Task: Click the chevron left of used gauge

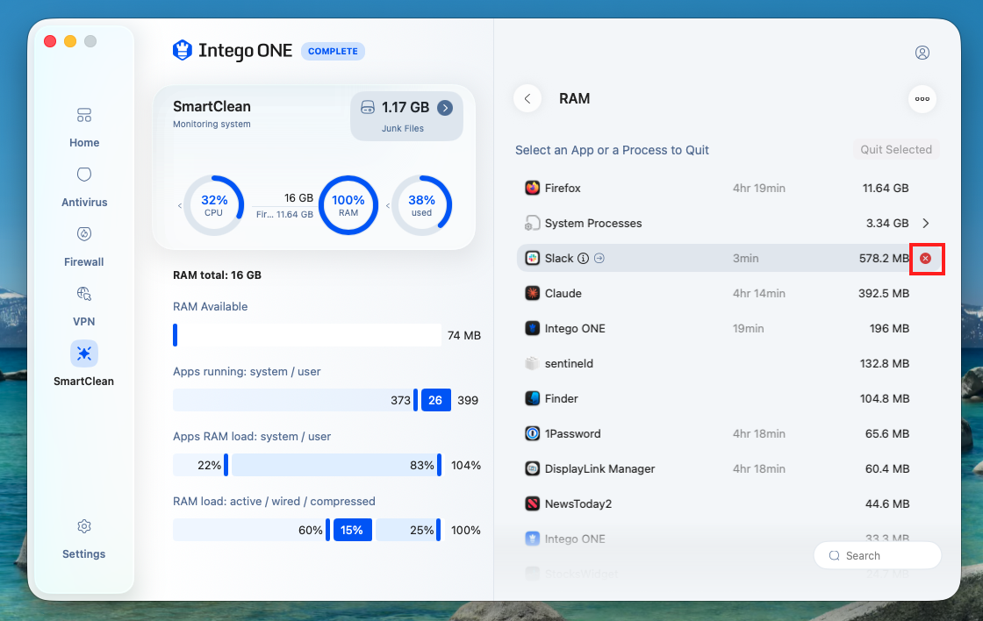Action: click(x=387, y=205)
